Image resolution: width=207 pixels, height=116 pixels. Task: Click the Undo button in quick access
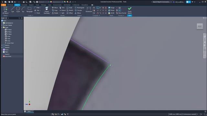pos(15,2)
